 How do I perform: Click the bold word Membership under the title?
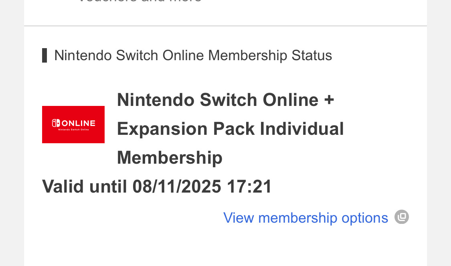click(x=170, y=158)
